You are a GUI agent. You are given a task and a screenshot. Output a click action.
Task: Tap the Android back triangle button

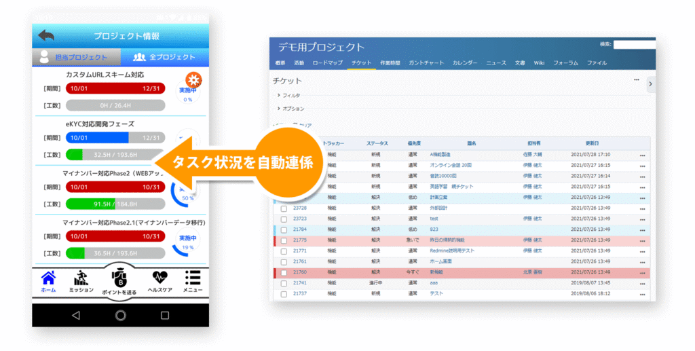(75, 315)
